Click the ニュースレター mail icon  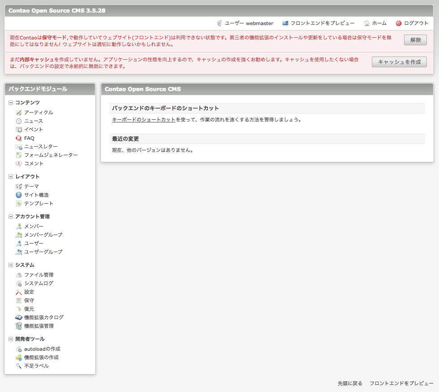click(19, 147)
